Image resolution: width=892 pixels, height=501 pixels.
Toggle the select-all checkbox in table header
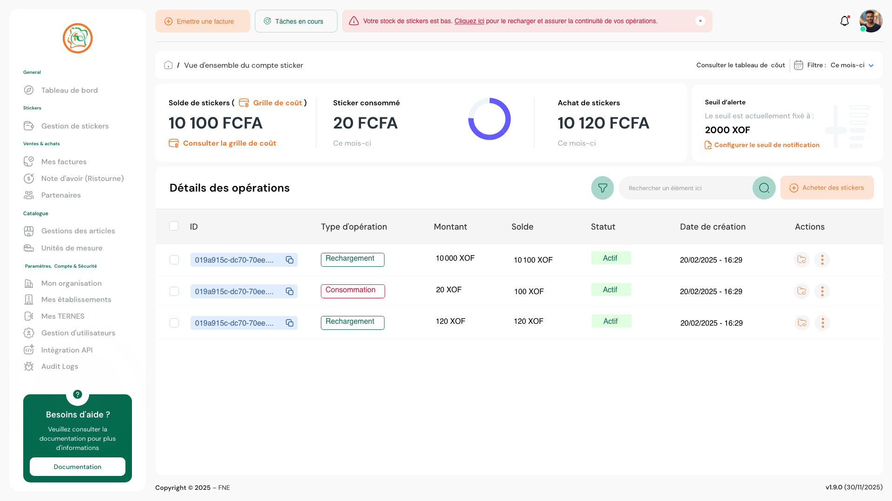coord(174,226)
